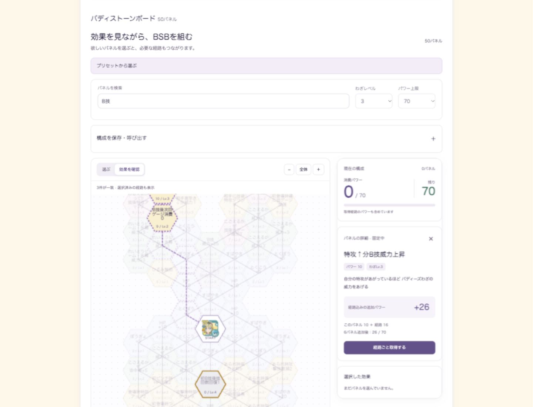Image resolution: width=533 pixels, height=407 pixels.
Task: Expand the 構成を保存・呼び出す section
Action: (x=266, y=139)
